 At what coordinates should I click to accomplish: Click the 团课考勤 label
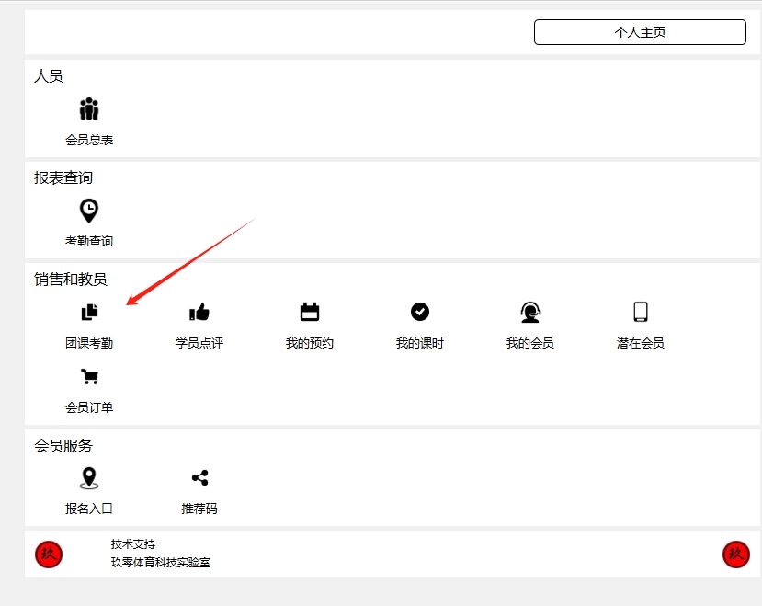pos(89,343)
